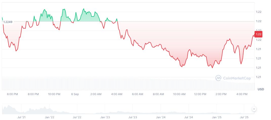Select Jan '23 on the navigator timeline
Viewport: 271px width, 120px height.
[105, 117]
